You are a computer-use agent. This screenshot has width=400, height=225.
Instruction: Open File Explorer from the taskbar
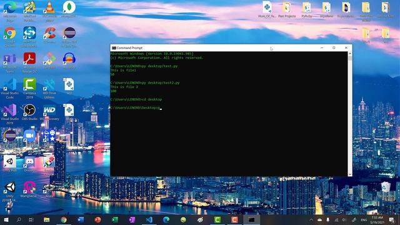click(46, 219)
